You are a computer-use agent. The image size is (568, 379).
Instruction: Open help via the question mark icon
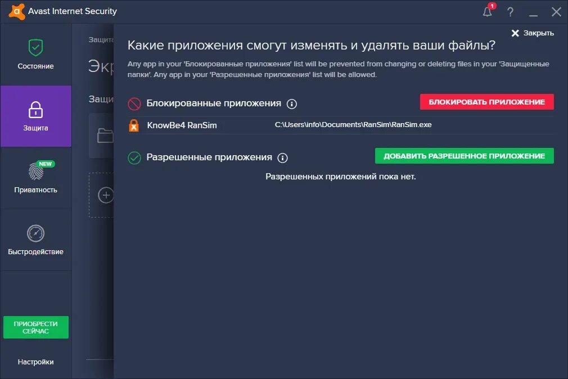(x=510, y=12)
